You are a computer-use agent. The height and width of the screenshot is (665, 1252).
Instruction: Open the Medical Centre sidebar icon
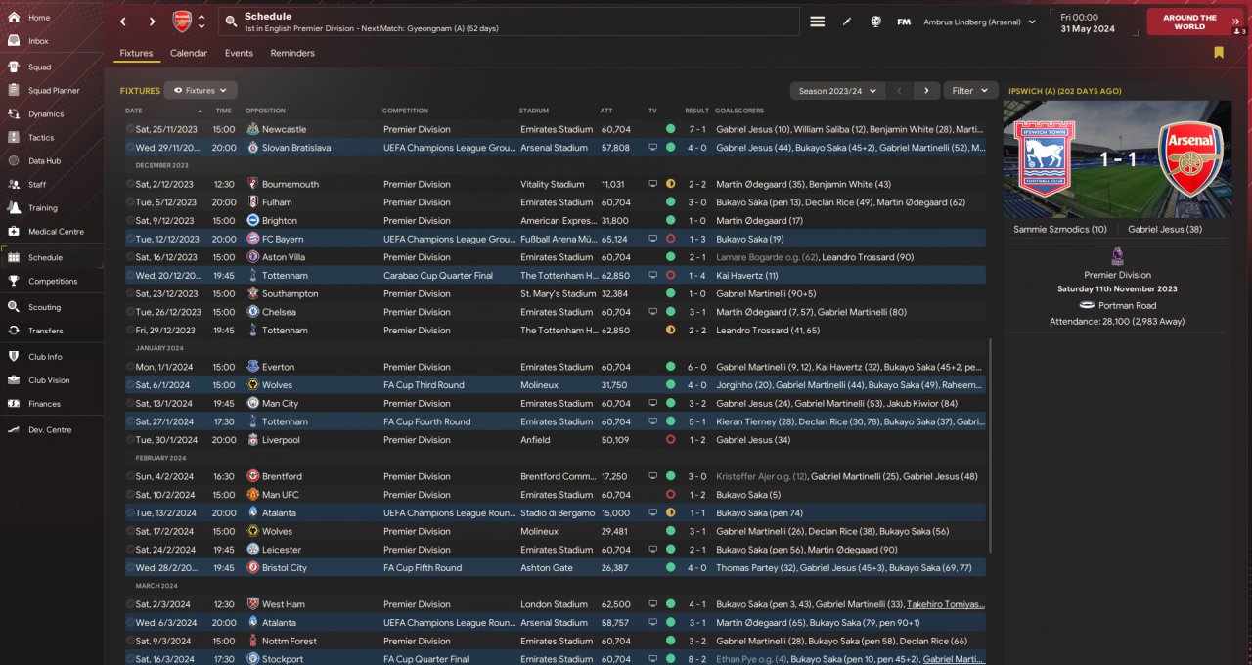(14, 232)
